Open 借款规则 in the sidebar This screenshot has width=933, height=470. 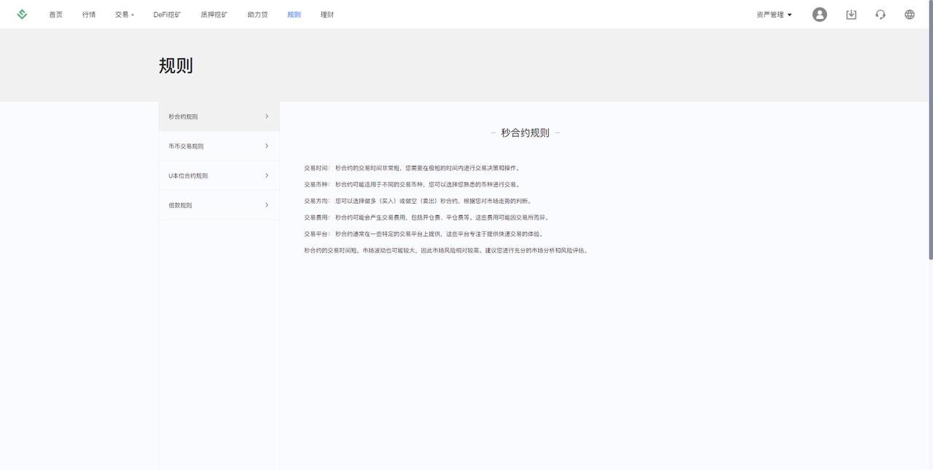pos(219,205)
